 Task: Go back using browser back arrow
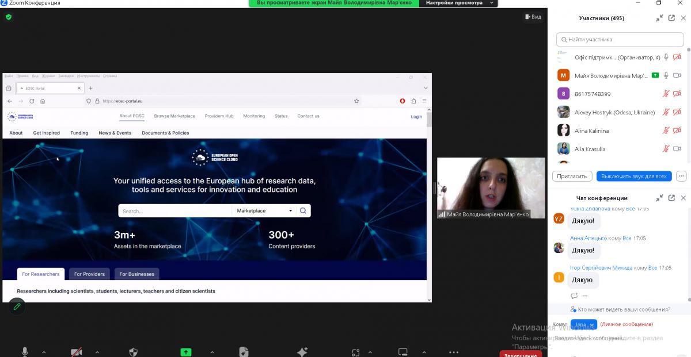[x=9, y=101]
